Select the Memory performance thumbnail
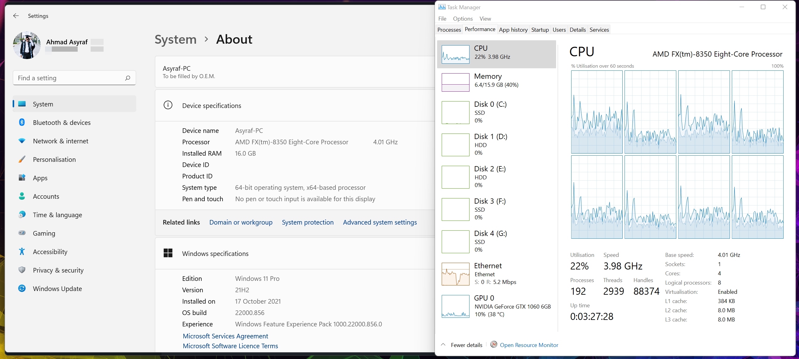Screen dimensions: 799x359 pos(455,82)
